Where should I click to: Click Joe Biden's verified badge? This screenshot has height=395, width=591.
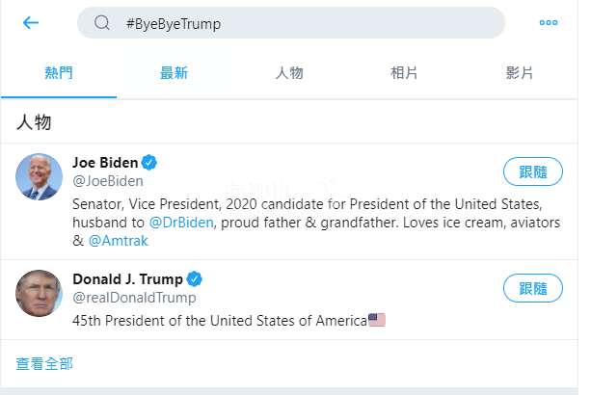150,162
